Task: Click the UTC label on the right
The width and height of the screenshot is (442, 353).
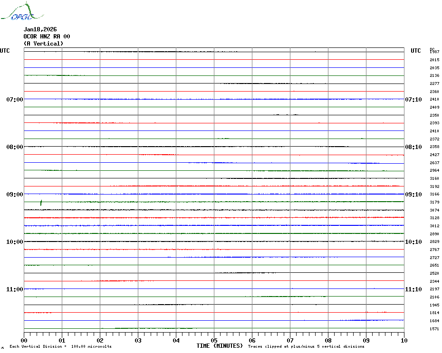Action: point(415,51)
